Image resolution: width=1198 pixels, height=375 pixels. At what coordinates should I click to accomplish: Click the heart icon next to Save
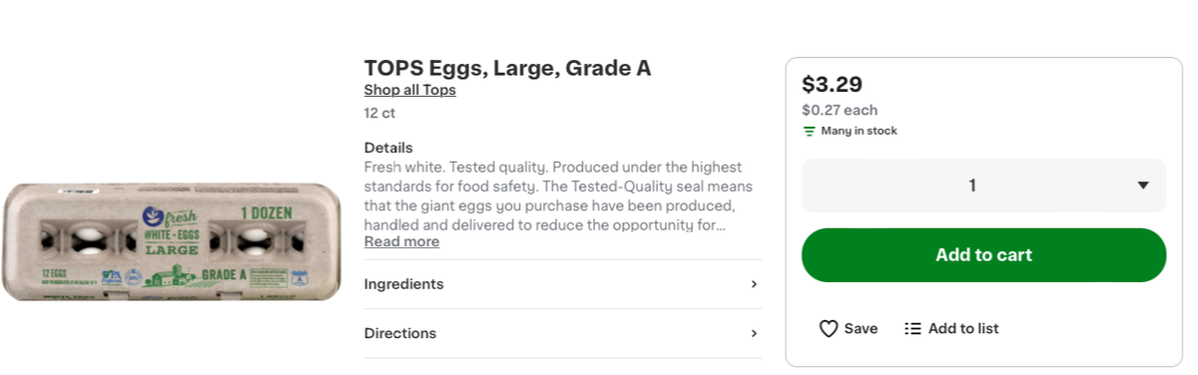(829, 329)
